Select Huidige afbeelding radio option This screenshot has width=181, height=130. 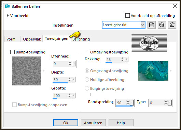87,80
